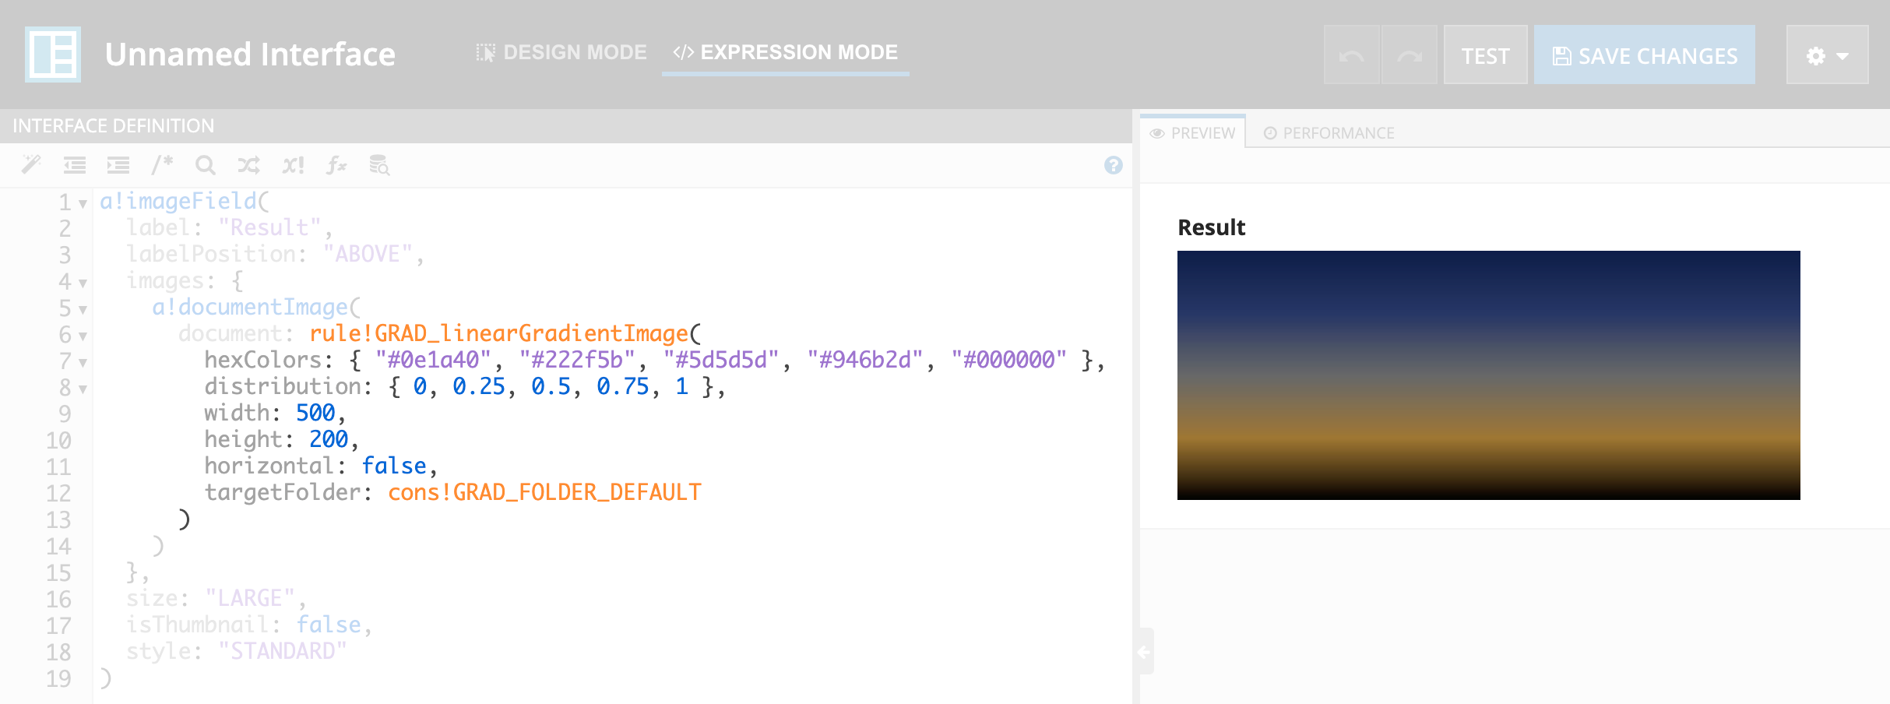Click the shuffle arrows toolbar icon
The width and height of the screenshot is (1890, 704).
coord(249,165)
